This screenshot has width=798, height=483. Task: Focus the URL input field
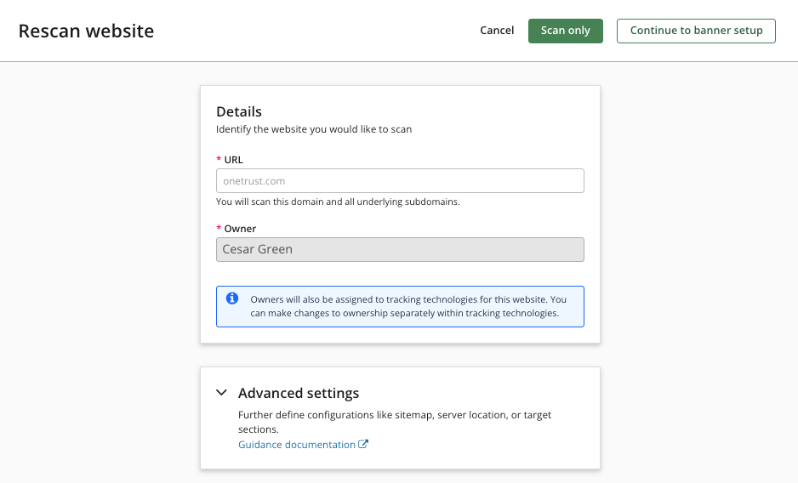coord(400,180)
